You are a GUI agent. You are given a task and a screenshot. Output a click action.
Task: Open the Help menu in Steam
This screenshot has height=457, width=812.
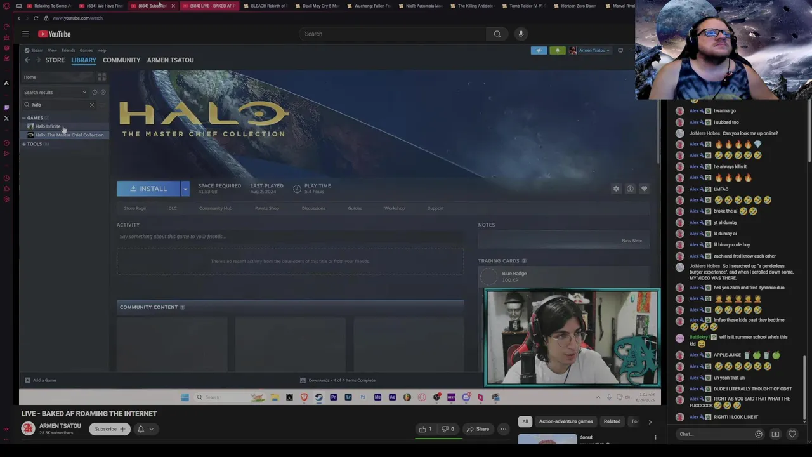click(101, 50)
